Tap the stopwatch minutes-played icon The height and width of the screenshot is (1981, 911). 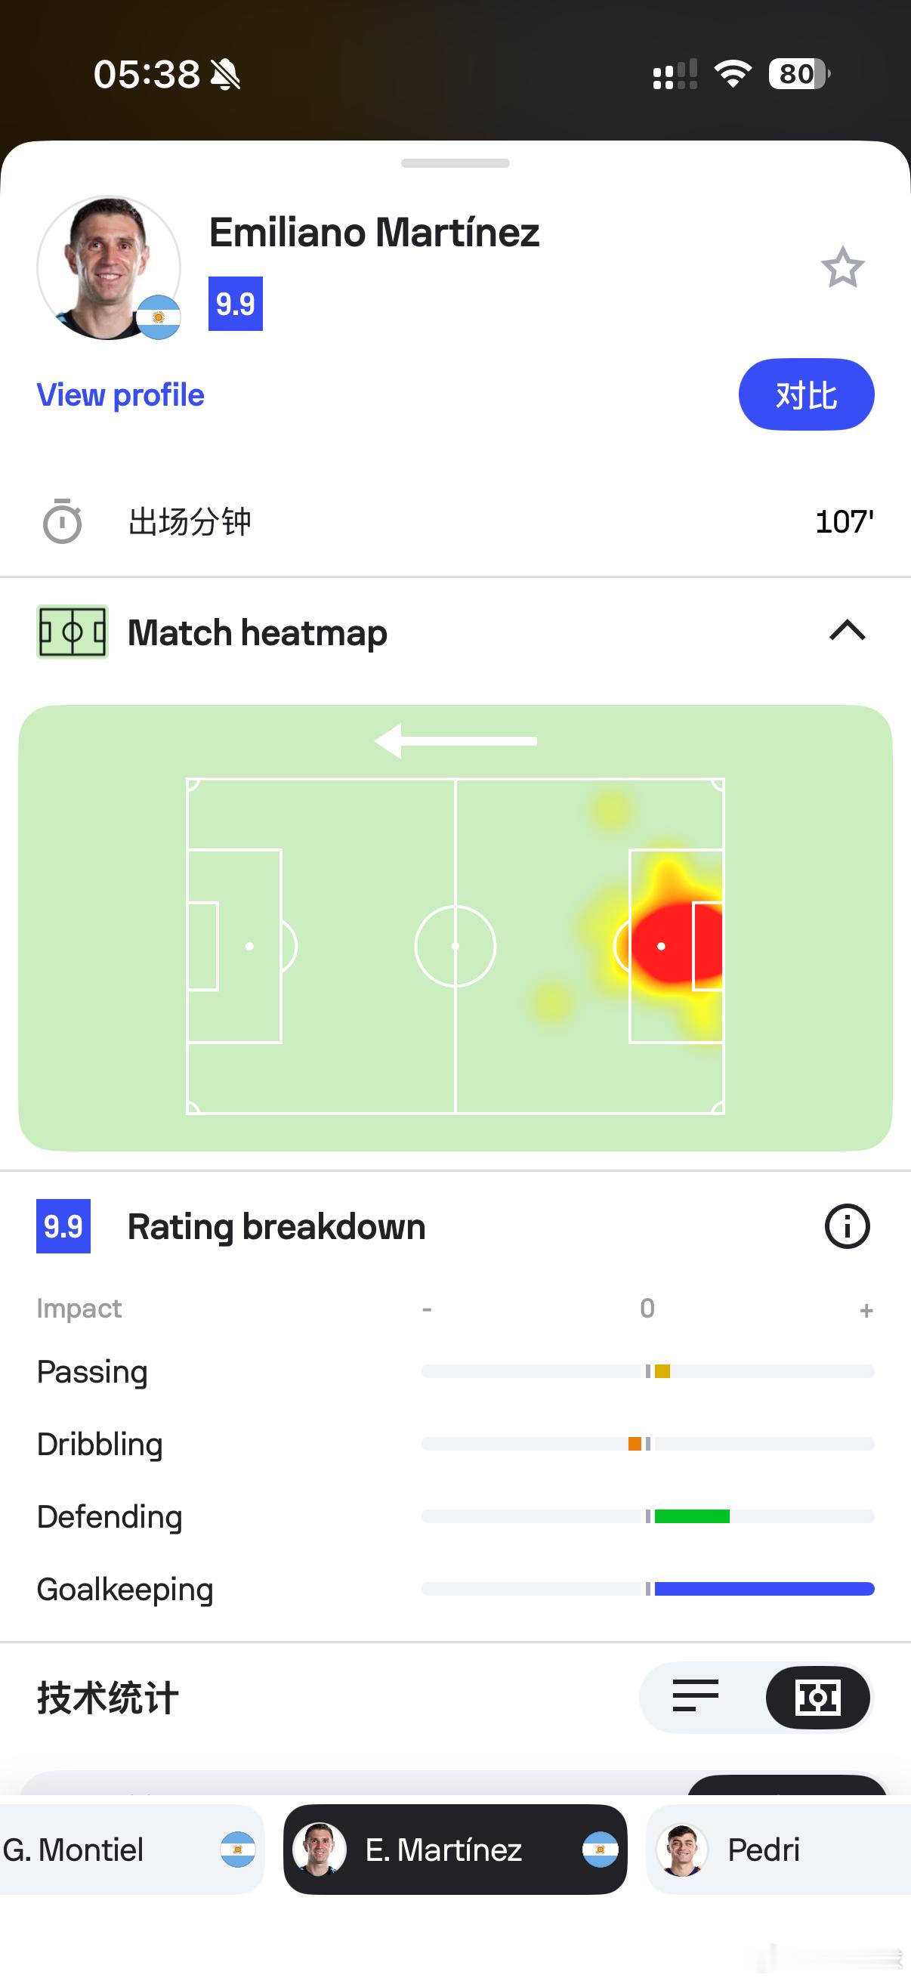click(62, 521)
